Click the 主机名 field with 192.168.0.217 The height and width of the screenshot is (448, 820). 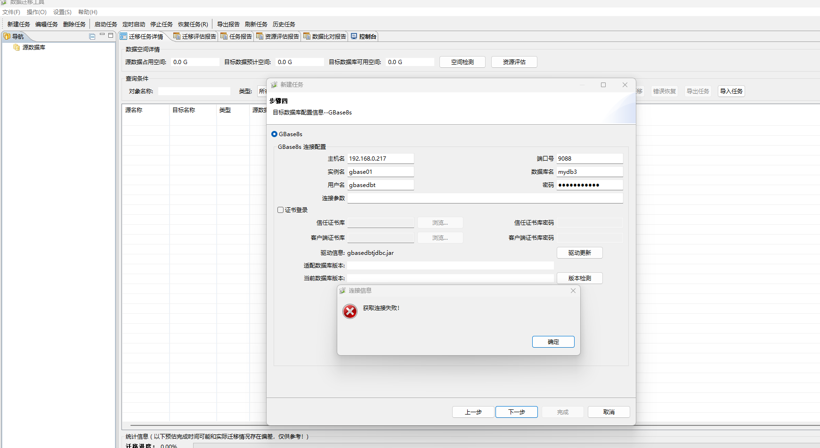click(381, 159)
